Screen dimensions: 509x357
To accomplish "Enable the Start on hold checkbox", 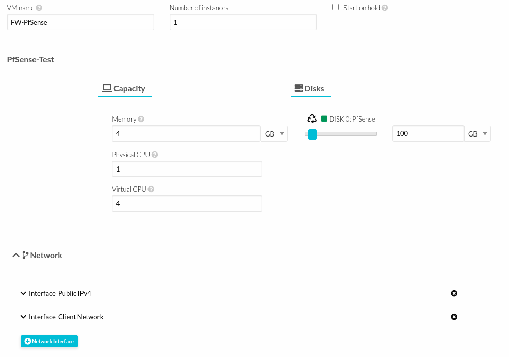I will [336, 7].
